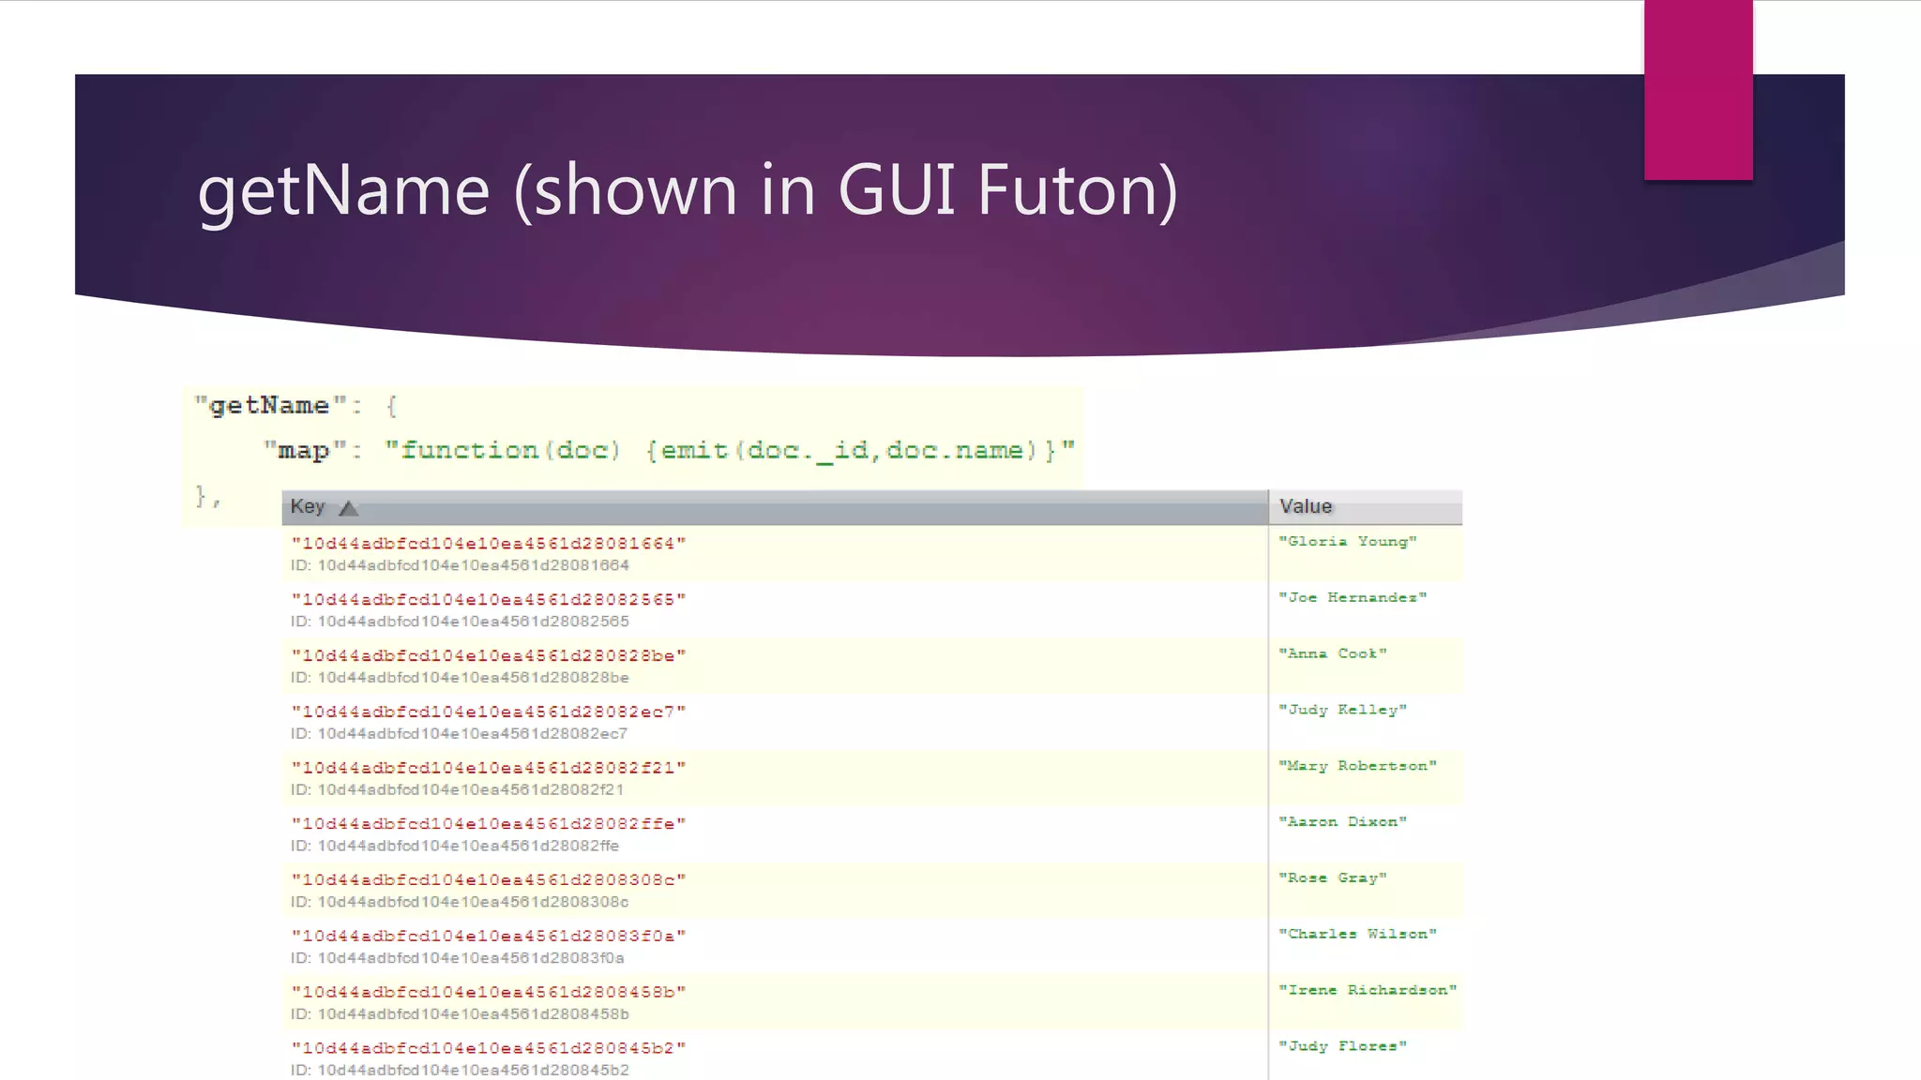Select value "Aaron Dixon"

point(1343,822)
